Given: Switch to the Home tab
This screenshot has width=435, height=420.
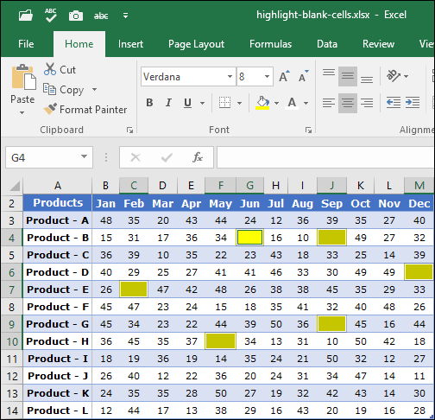Looking at the screenshot, I should tap(79, 44).
